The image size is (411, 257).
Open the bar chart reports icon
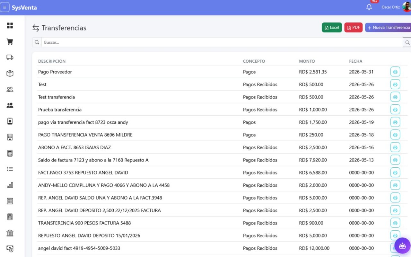click(x=10, y=185)
